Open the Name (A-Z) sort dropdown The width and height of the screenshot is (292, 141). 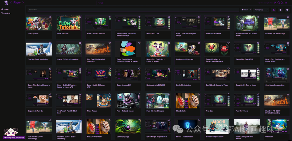pyautogui.click(x=261, y=10)
